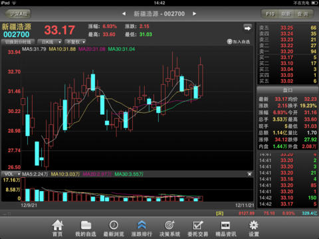Click the plus icon for 加入自选
The height and width of the screenshot is (239, 319).
(x=229, y=41)
